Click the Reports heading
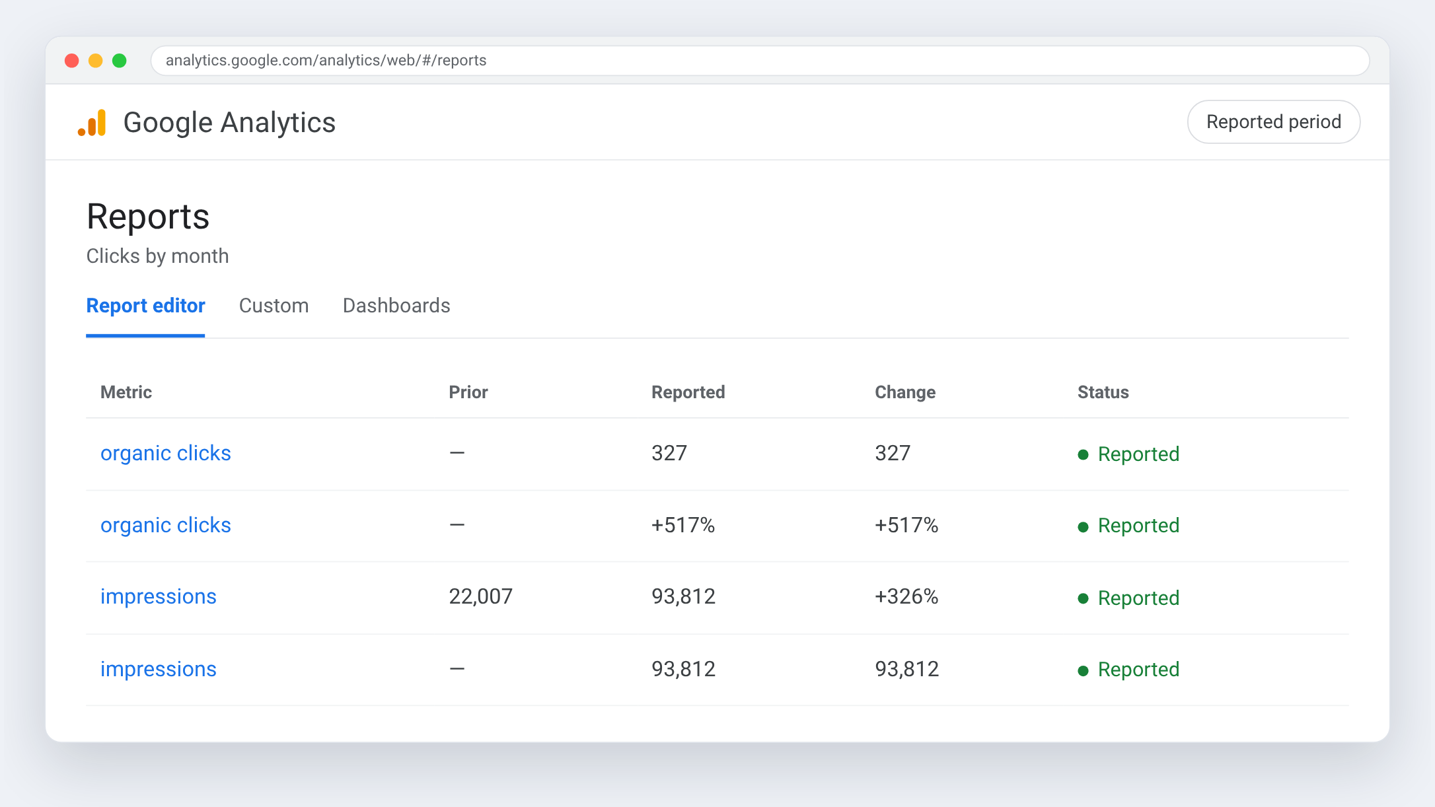The width and height of the screenshot is (1435, 807). (148, 217)
